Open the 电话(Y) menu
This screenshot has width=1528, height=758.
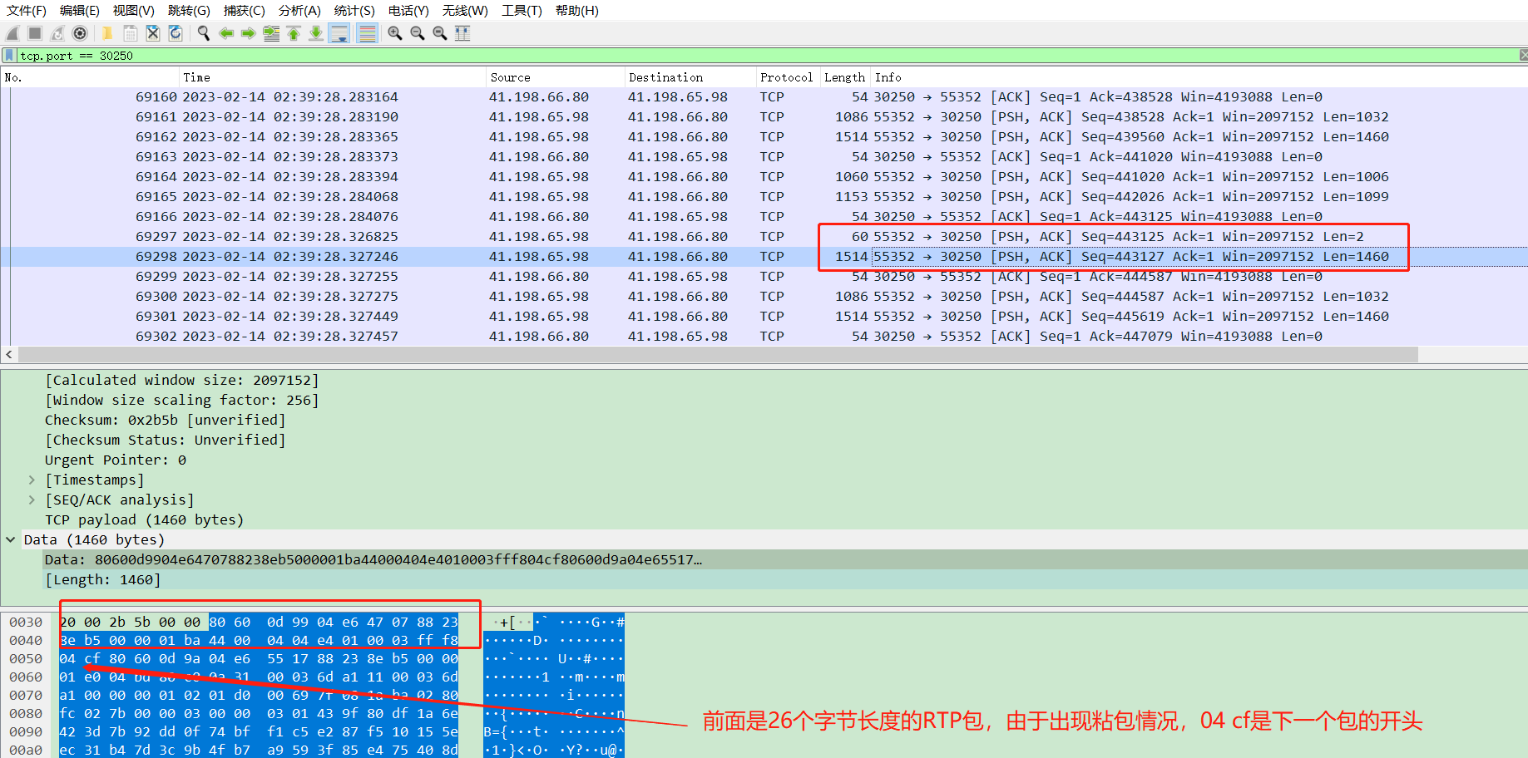point(408,11)
